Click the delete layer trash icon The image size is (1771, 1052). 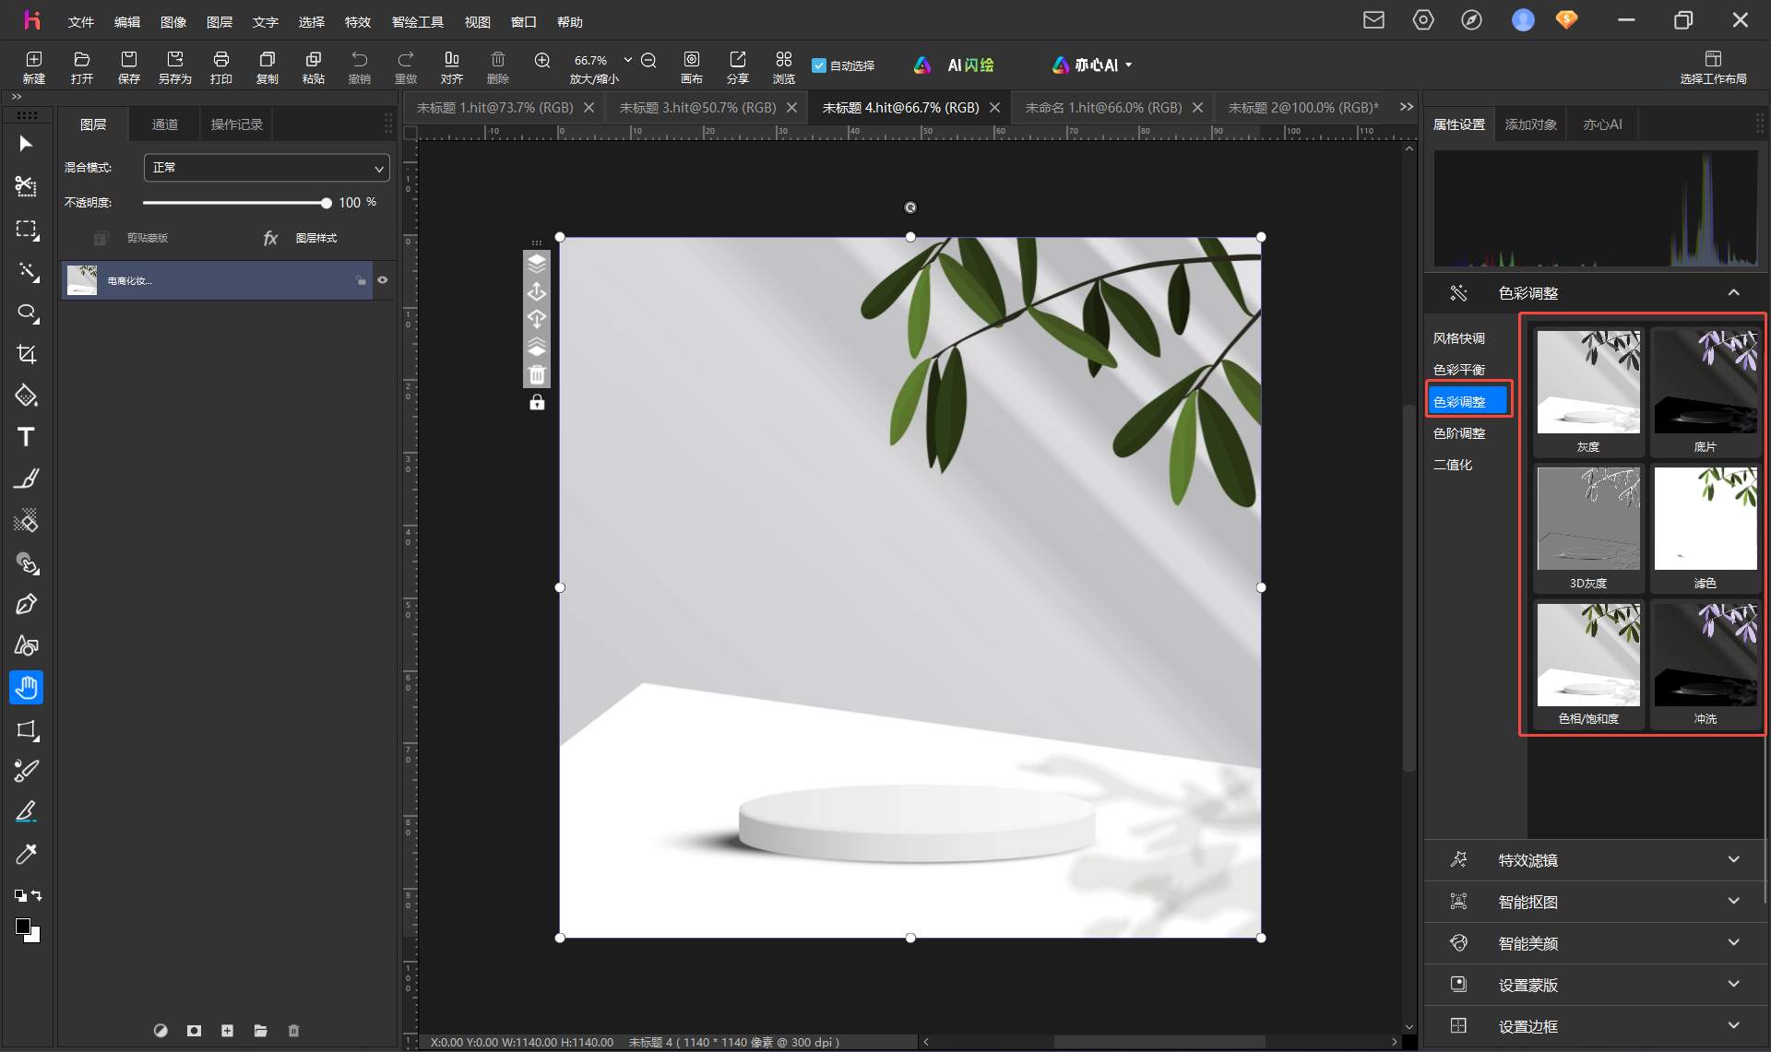pos(293,1031)
